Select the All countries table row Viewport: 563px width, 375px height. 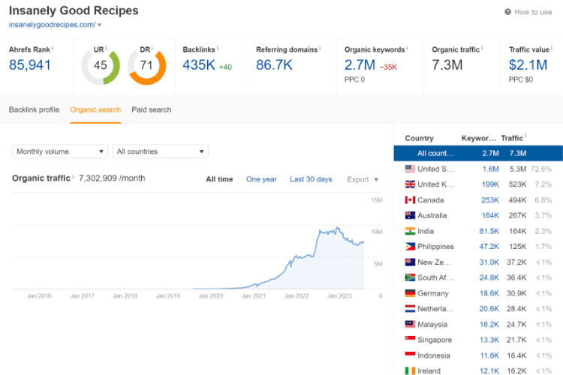click(478, 153)
